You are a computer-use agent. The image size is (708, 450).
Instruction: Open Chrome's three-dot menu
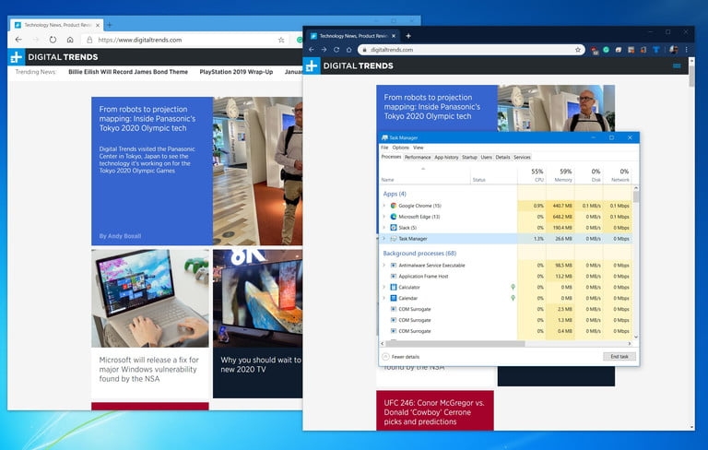coord(686,50)
